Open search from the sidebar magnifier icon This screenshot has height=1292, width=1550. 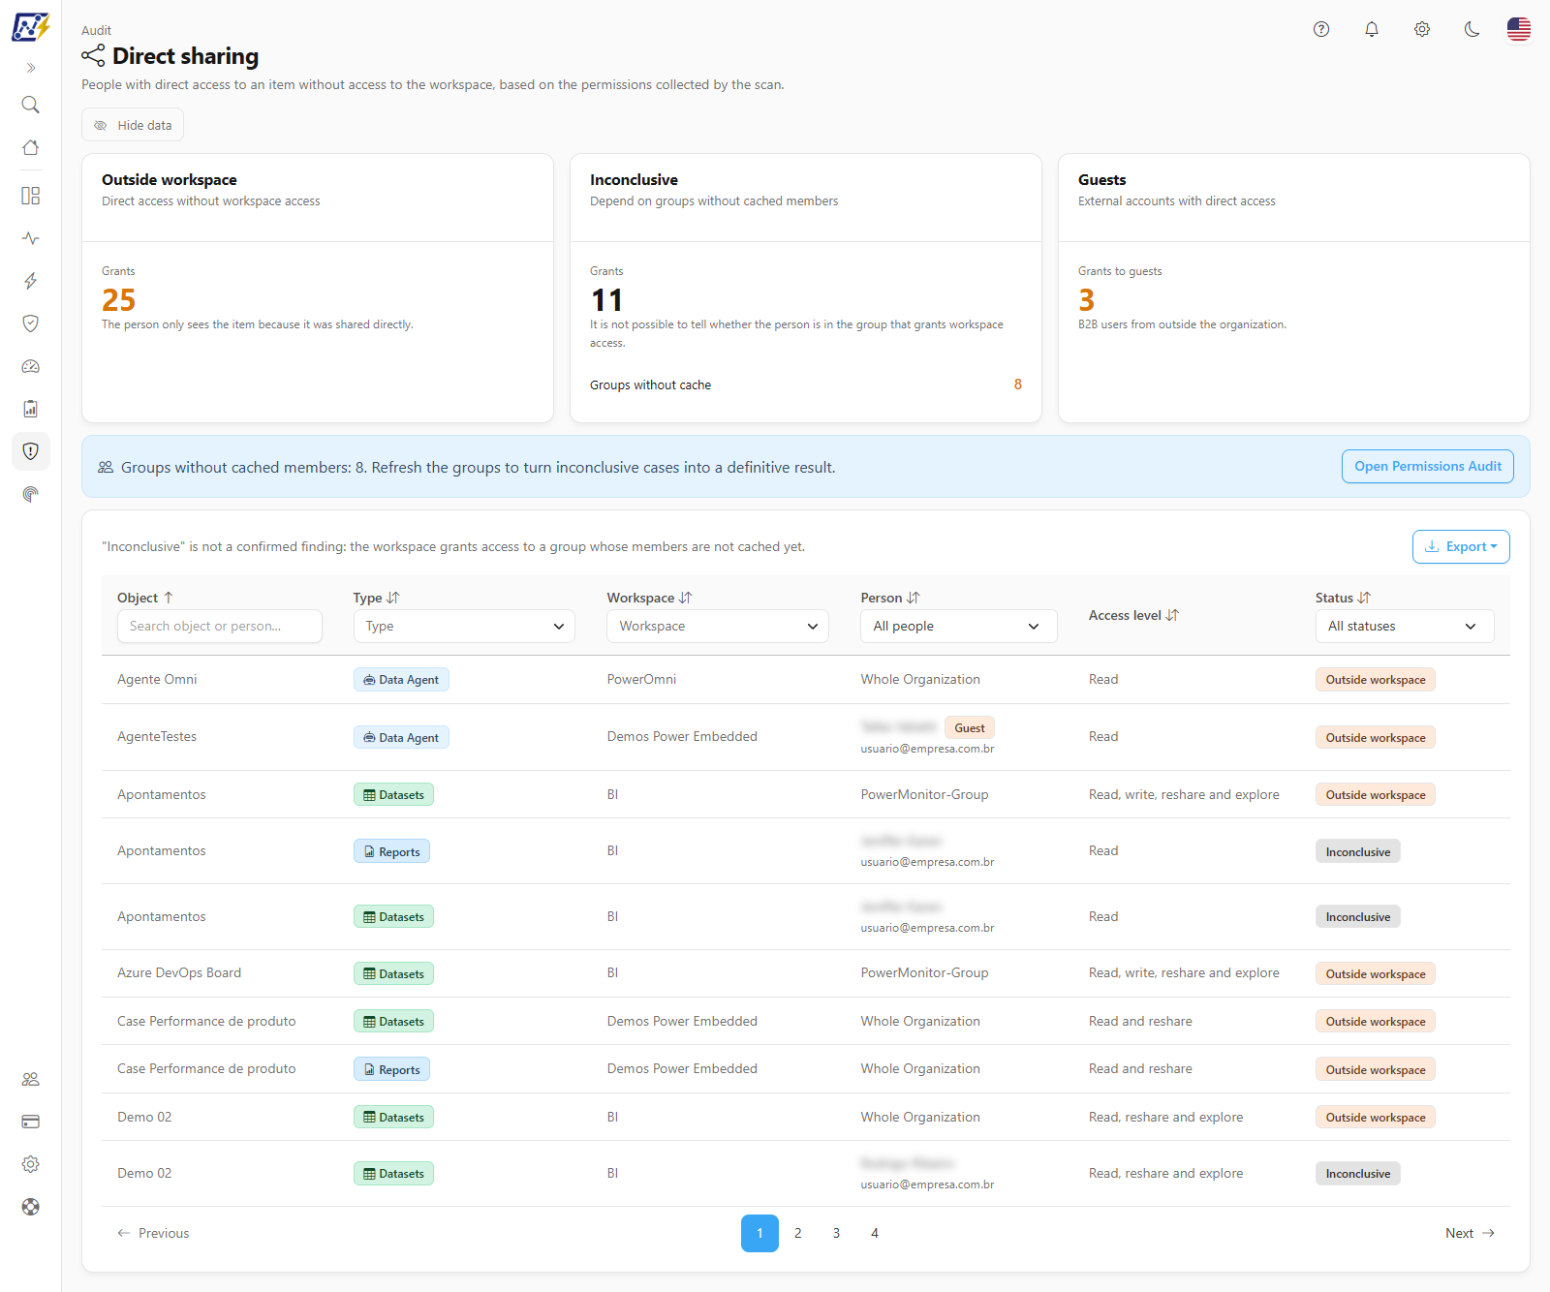click(x=31, y=105)
